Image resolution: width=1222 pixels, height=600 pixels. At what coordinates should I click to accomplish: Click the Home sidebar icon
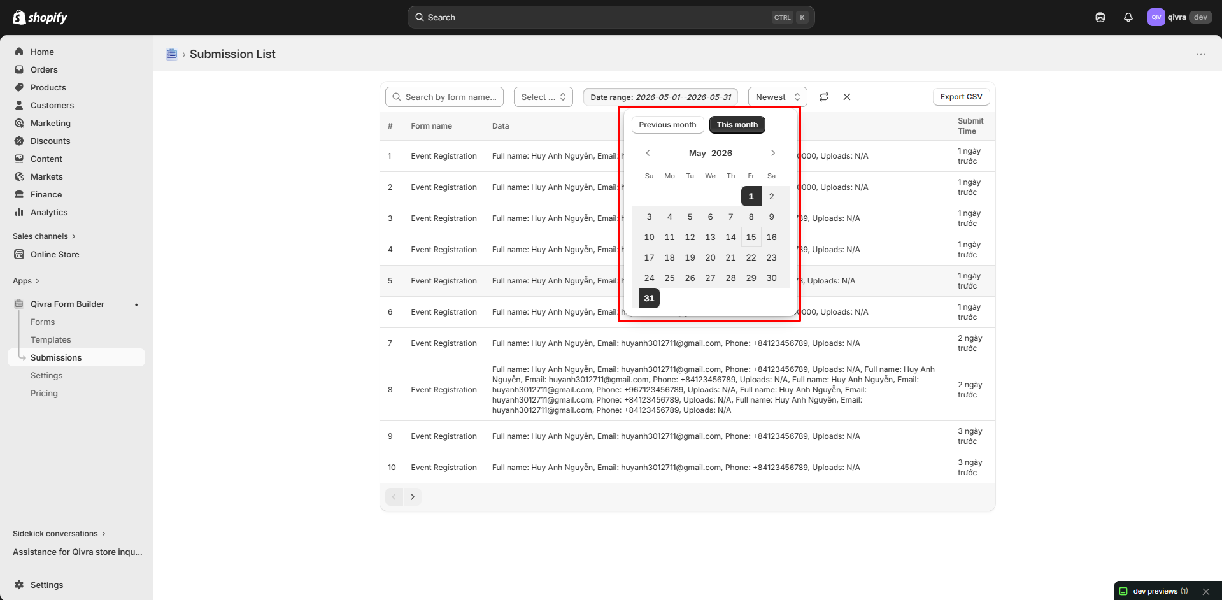click(19, 52)
